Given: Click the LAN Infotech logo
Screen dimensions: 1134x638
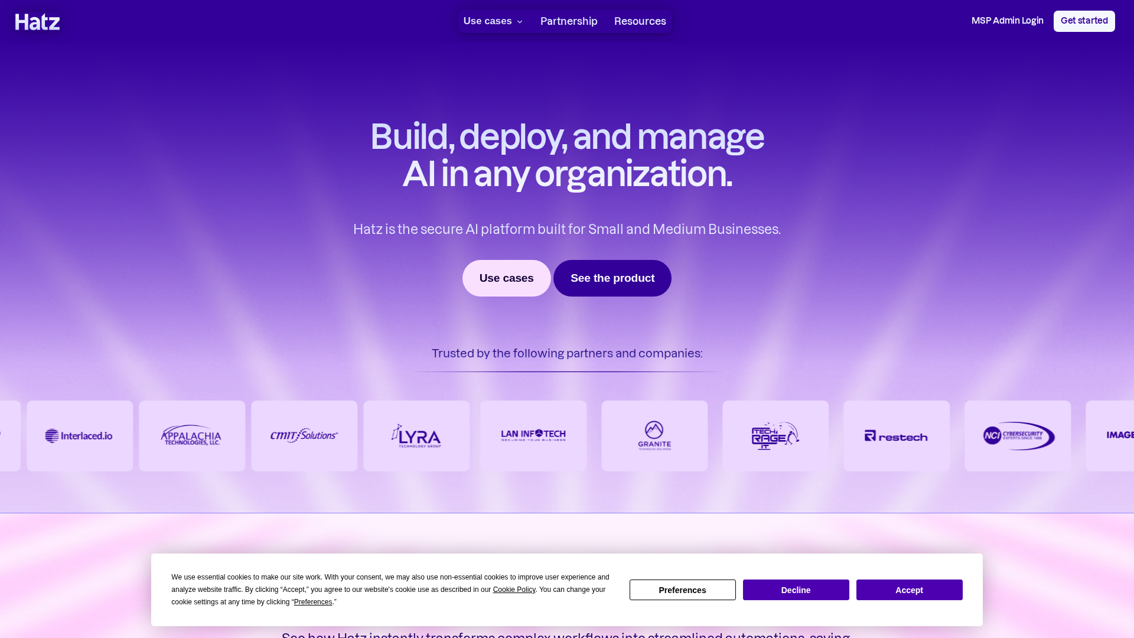Looking at the screenshot, I should [533, 436].
